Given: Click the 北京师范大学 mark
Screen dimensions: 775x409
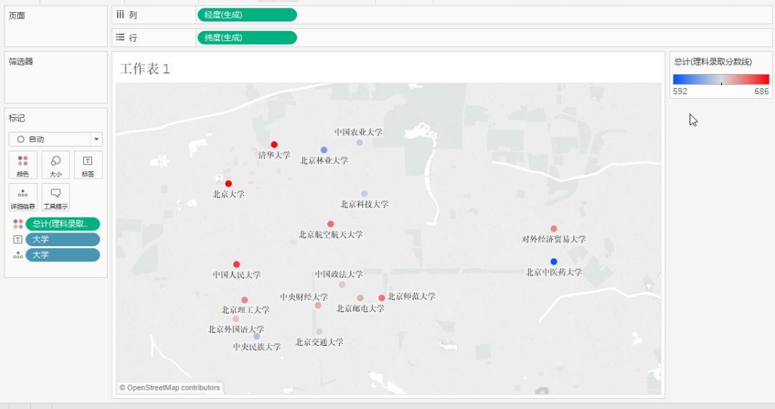Looking at the screenshot, I should click(382, 298).
